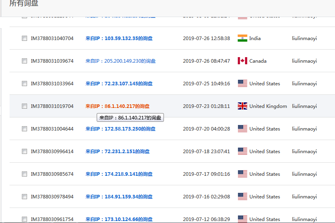
Task: Toggle checkbox for inquiry IM3788031039674
Action: (x=24, y=61)
